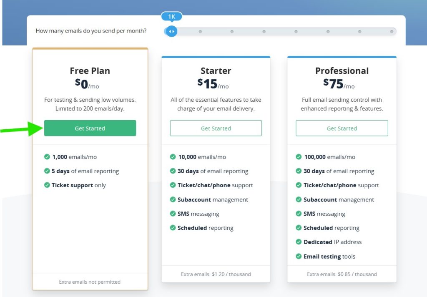
Task: Click the Free Plan Get Started button
Action: click(x=90, y=128)
